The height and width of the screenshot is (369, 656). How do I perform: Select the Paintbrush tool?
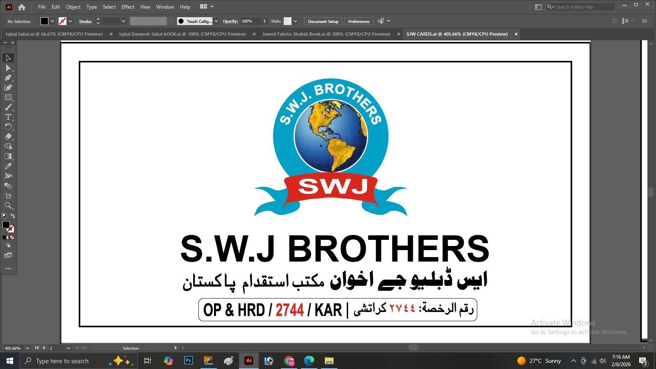[x=8, y=107]
